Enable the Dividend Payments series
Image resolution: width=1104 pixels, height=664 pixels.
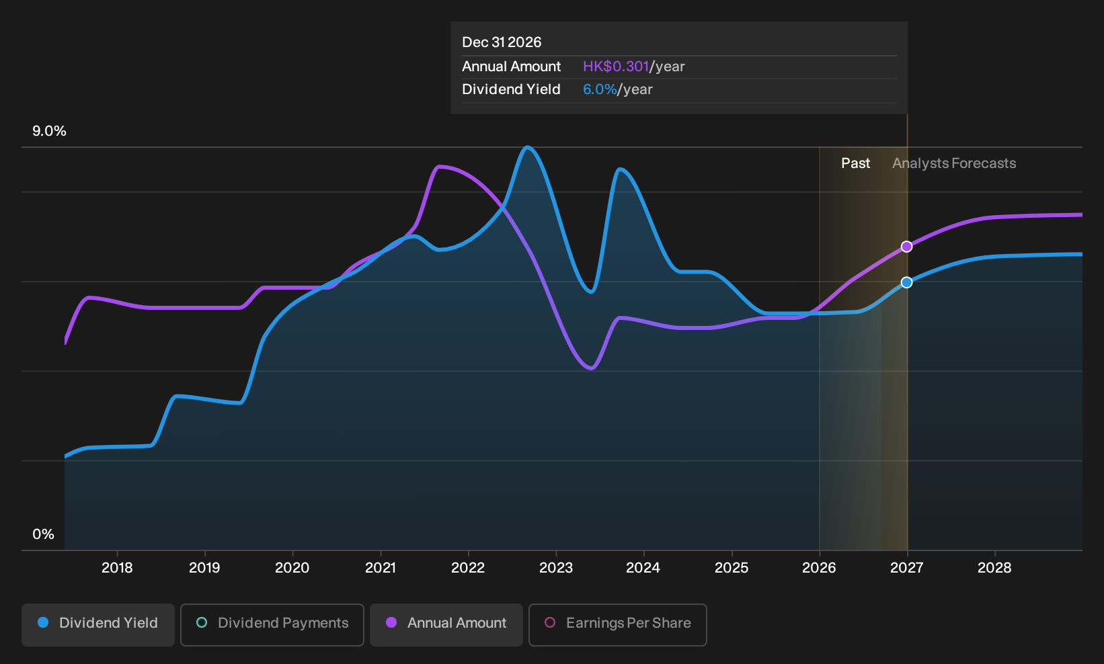(272, 624)
